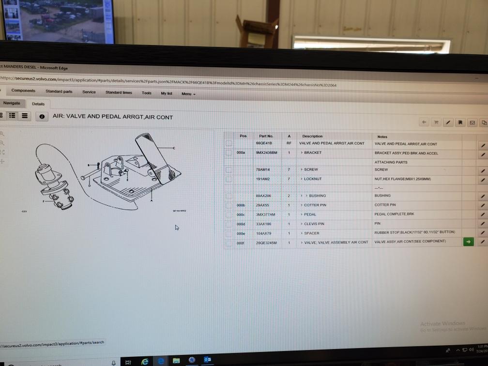
Task: Click pencil icon on BUSHING row
Action: coord(483,197)
